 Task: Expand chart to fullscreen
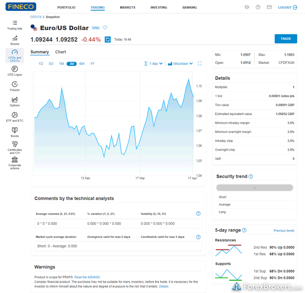point(200,63)
